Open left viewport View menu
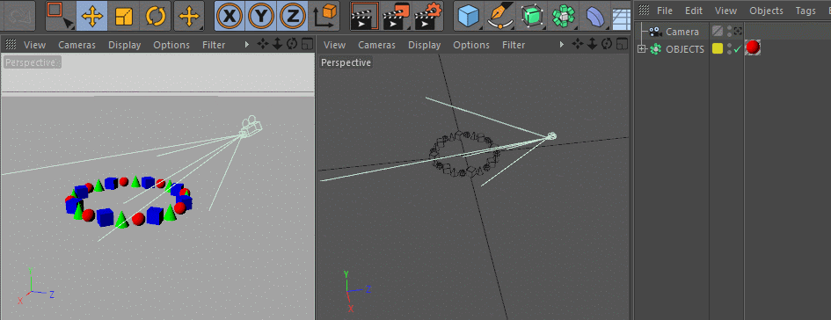831x320 pixels. tap(34, 45)
